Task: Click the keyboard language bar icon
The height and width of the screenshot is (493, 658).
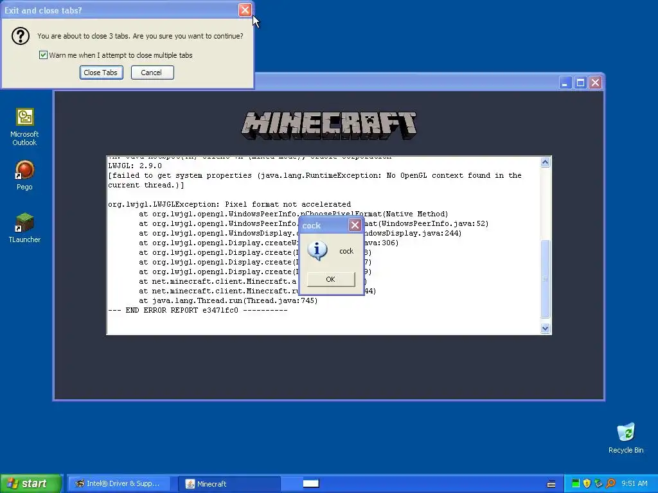Action: pos(551,484)
